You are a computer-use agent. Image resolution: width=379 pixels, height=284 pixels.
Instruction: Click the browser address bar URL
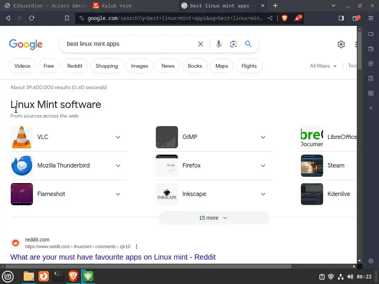(x=175, y=18)
